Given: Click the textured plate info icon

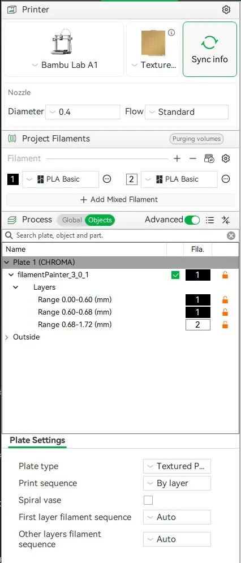Looking at the screenshot, I should 171,33.
